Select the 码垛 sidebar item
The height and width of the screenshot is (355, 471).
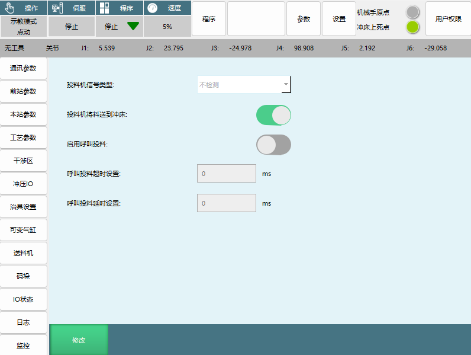pyautogui.click(x=24, y=276)
